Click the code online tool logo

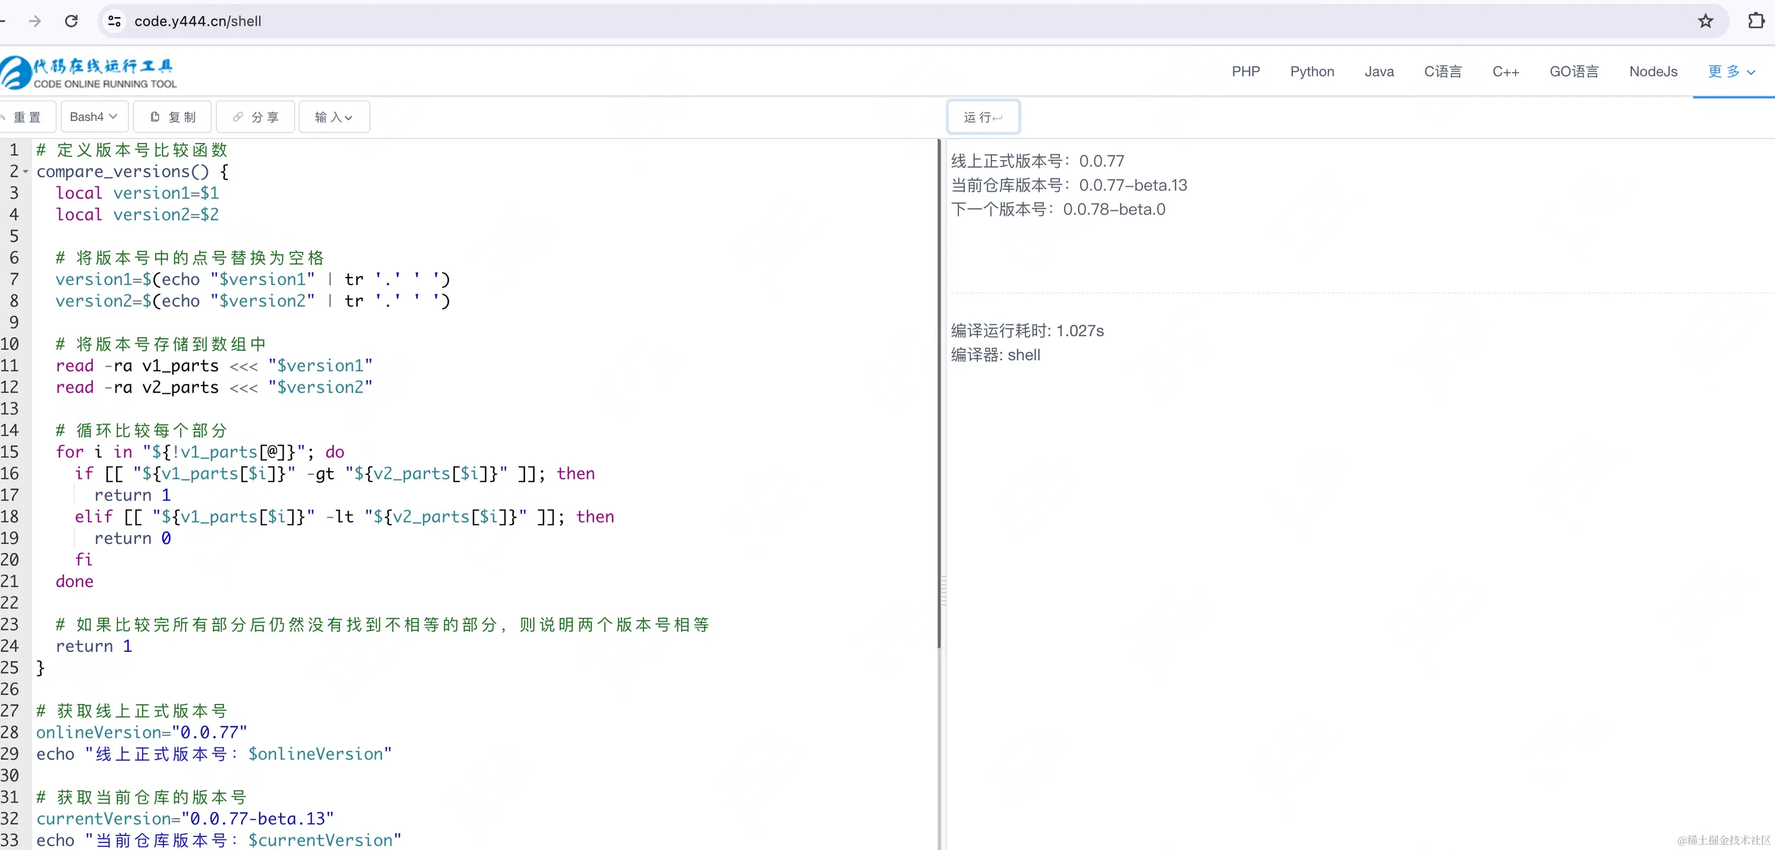click(x=88, y=73)
